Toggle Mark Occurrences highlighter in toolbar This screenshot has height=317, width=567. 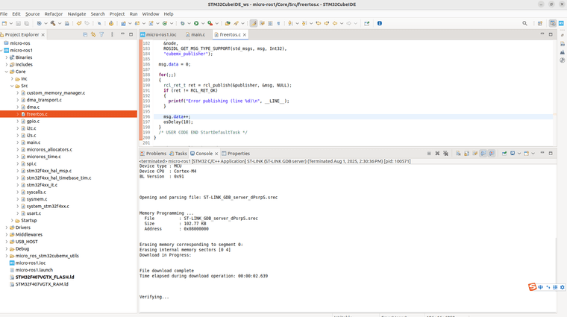tap(254, 23)
